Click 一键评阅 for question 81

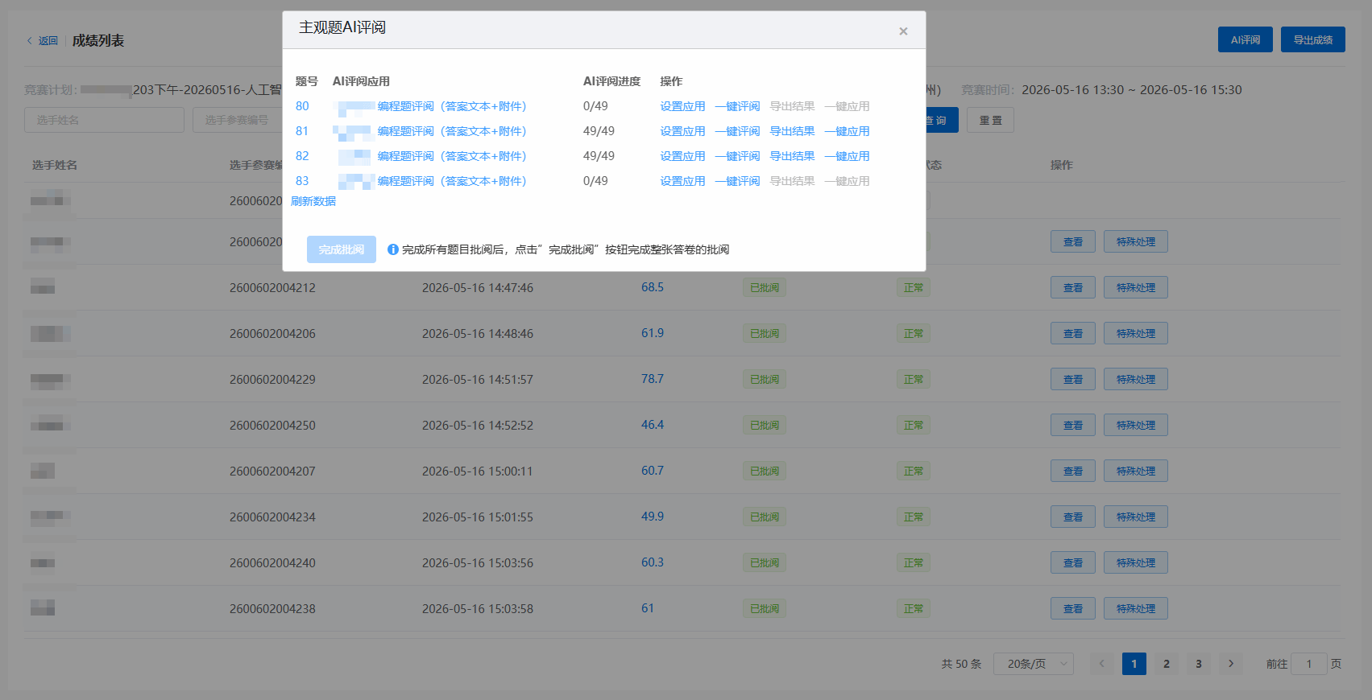(x=737, y=131)
